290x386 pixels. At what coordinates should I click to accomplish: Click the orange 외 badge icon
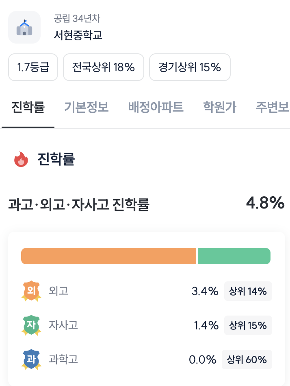pos(31,291)
